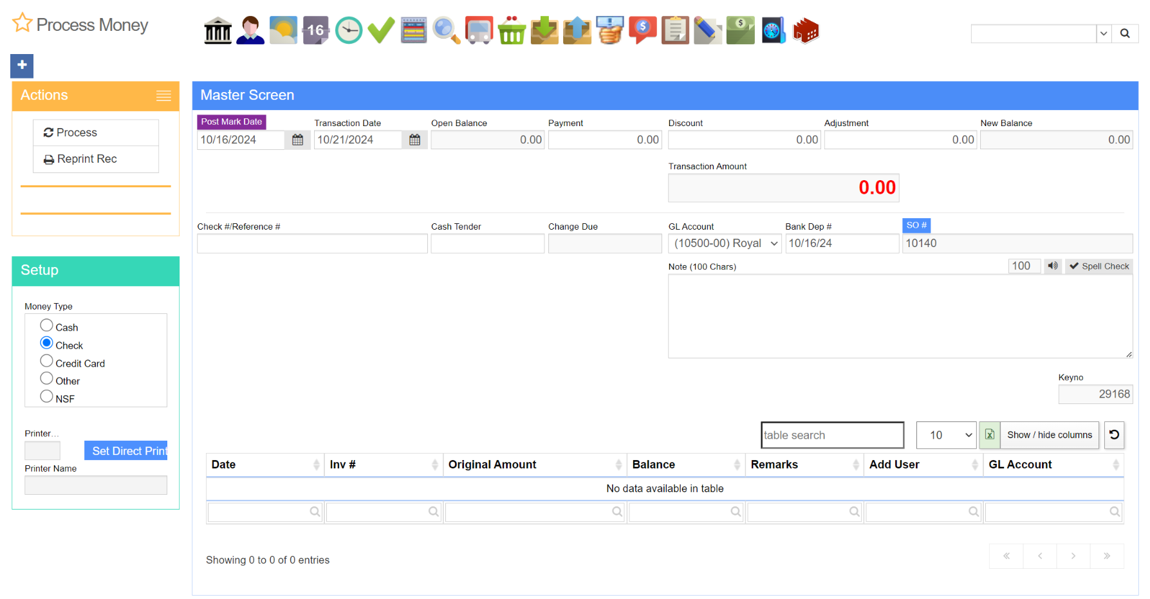Open the red factory building icon
Image resolution: width=1150 pixels, height=599 pixels.
coord(806,30)
